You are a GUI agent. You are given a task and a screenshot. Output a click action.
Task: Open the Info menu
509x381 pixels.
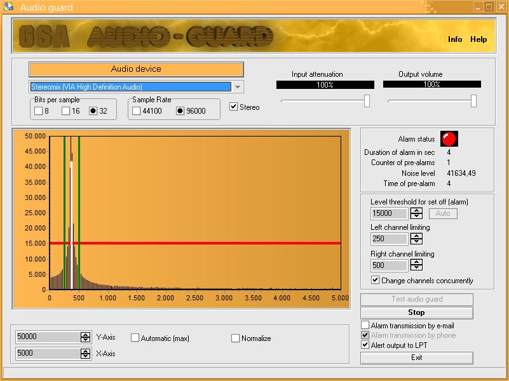pos(455,39)
